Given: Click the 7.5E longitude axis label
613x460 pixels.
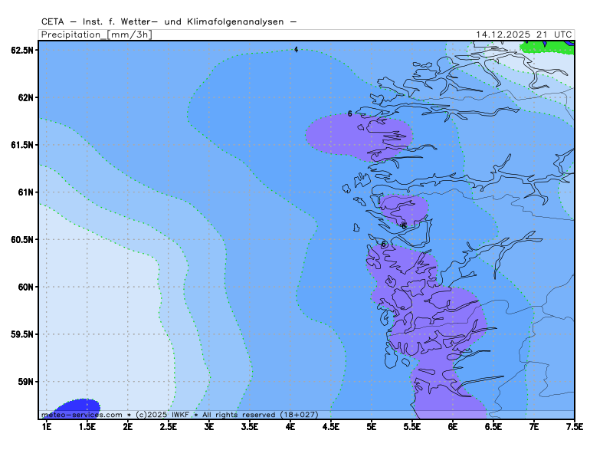Looking at the screenshot, I should click(575, 426).
